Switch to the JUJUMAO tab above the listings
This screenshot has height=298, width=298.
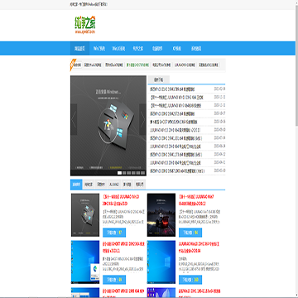pos(114,185)
